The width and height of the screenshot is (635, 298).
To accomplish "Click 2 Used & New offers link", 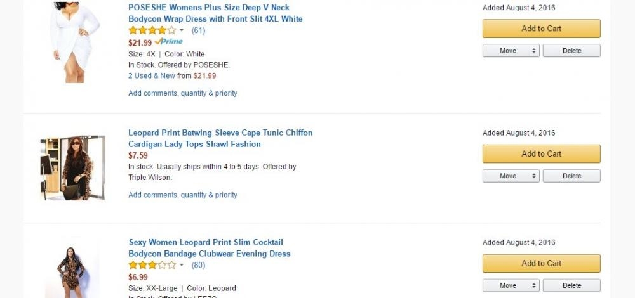I will click(151, 75).
